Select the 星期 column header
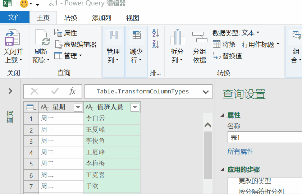 click(61, 107)
